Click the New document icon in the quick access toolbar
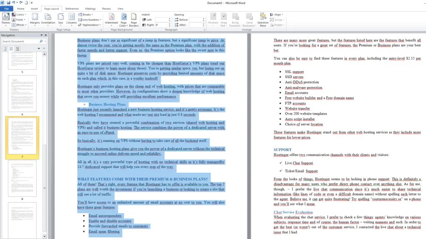 click(26, 3)
